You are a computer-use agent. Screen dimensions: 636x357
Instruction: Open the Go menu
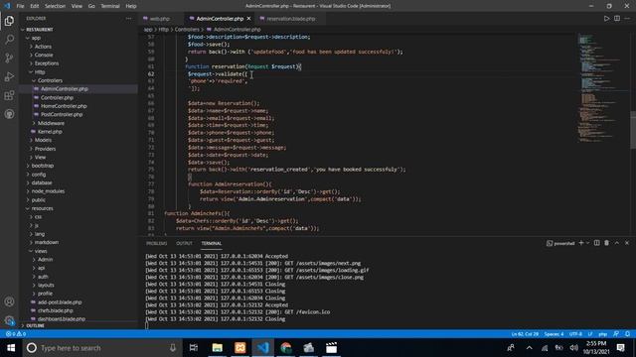[91, 6]
